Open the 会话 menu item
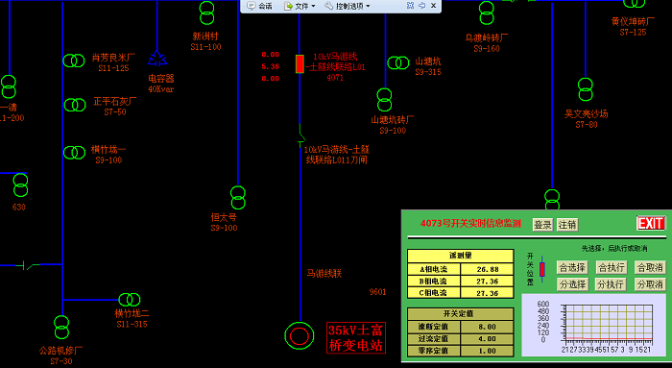The height and width of the screenshot is (368, 672). (x=260, y=6)
